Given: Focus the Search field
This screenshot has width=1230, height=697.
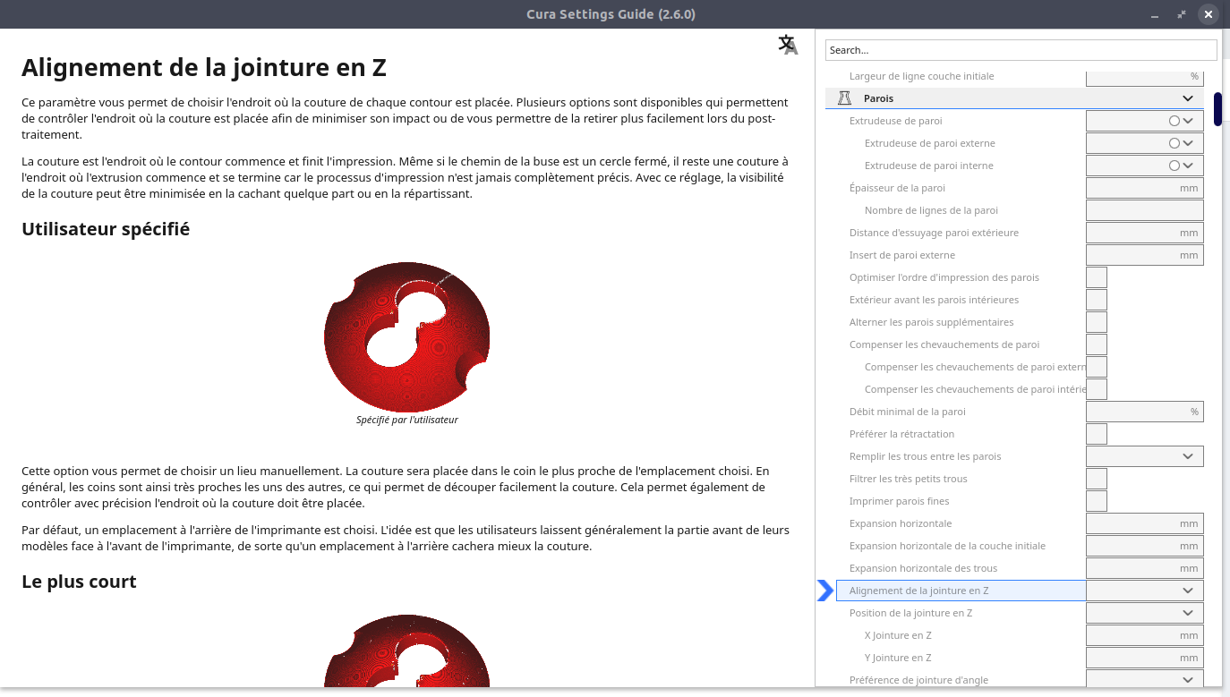Looking at the screenshot, I should pos(1021,50).
